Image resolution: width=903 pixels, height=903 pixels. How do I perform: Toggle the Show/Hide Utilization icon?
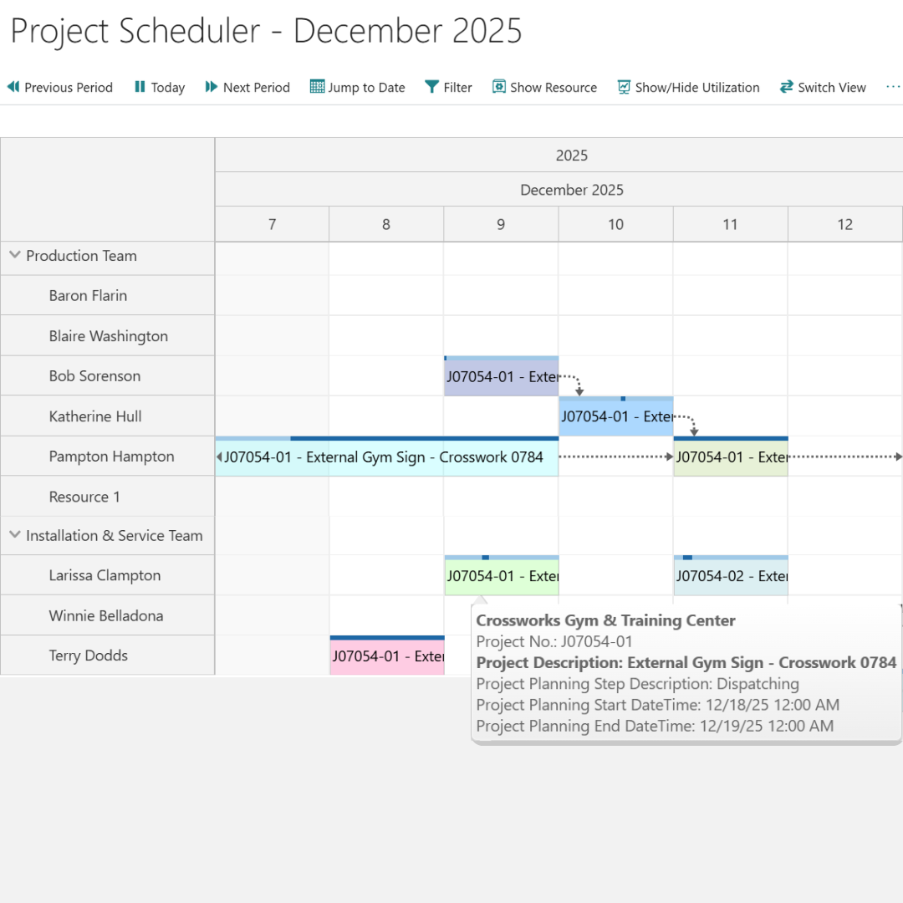click(x=624, y=87)
